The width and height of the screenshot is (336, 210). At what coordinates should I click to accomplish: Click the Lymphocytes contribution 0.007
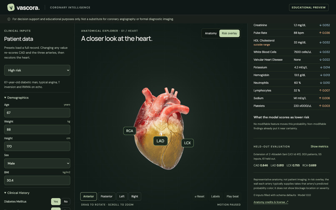coord(324,90)
